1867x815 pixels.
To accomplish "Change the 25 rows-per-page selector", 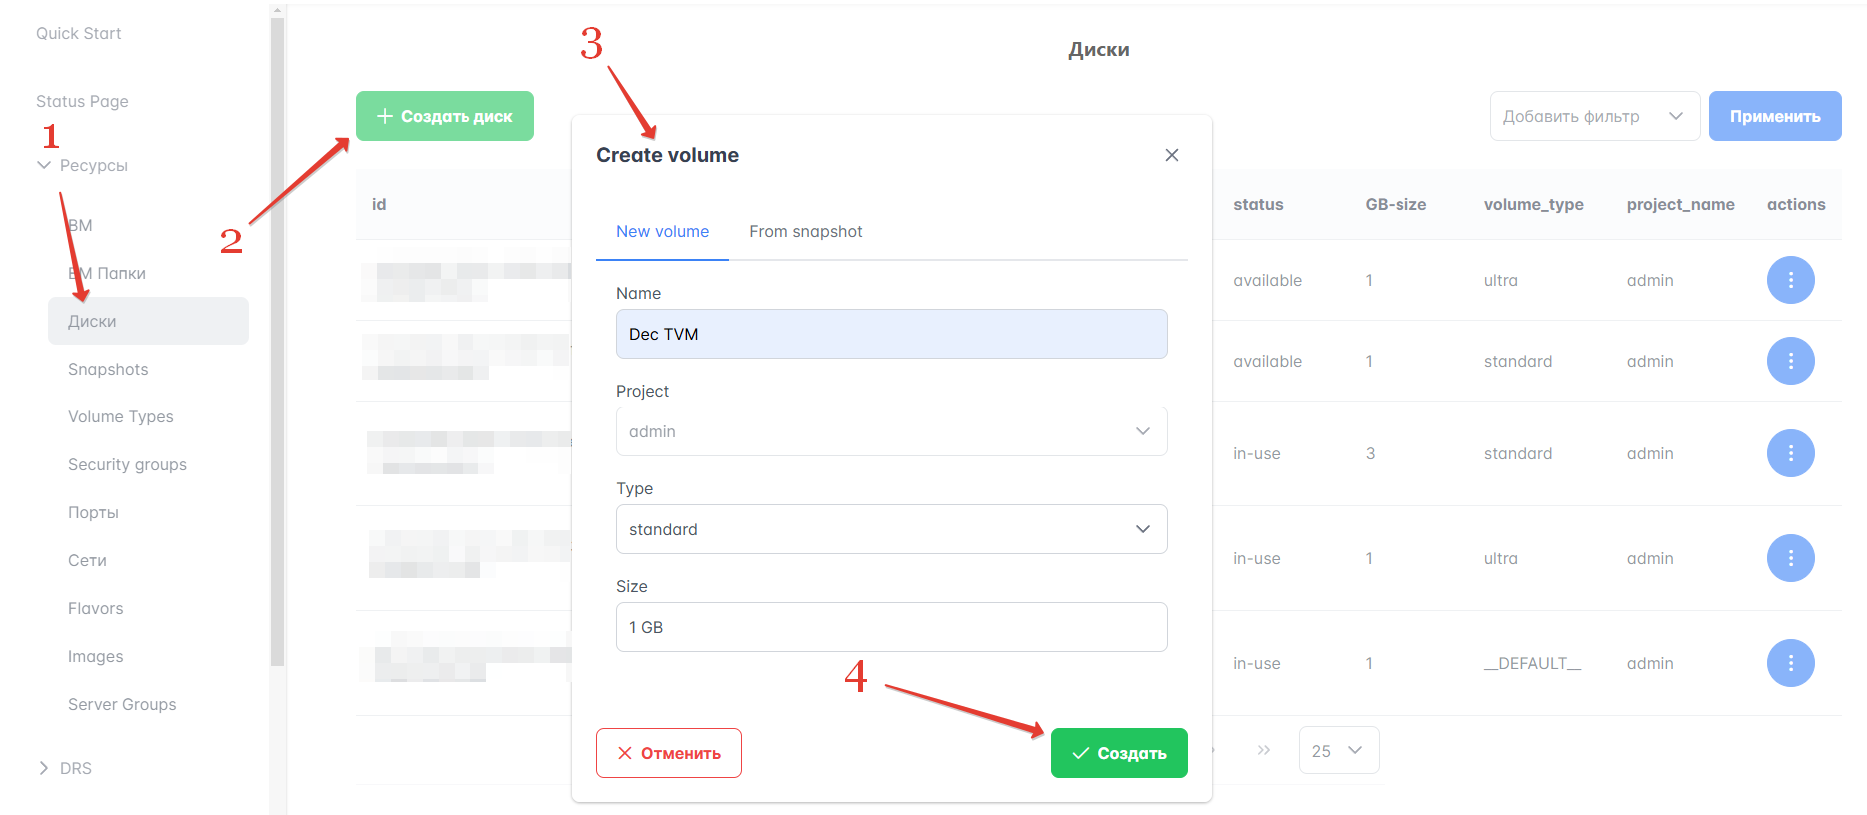I will point(1338,750).
